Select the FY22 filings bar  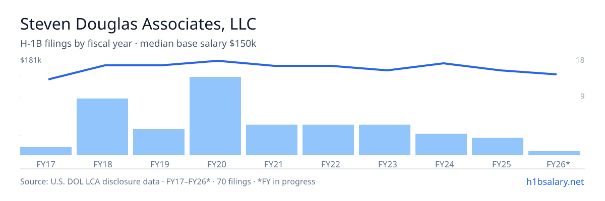328,140
